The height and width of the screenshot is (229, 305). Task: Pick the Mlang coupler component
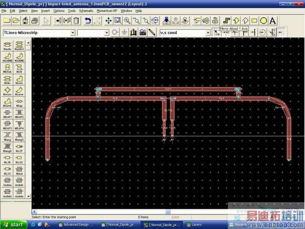7,136
